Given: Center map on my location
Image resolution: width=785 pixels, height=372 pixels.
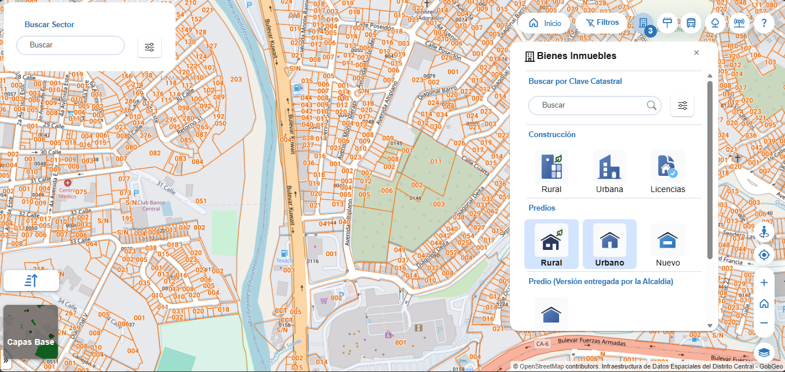Looking at the screenshot, I should point(764,255).
